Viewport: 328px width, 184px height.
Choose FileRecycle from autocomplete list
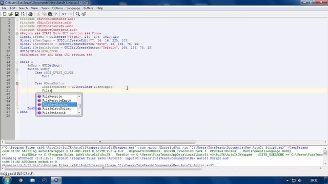(x=57, y=97)
